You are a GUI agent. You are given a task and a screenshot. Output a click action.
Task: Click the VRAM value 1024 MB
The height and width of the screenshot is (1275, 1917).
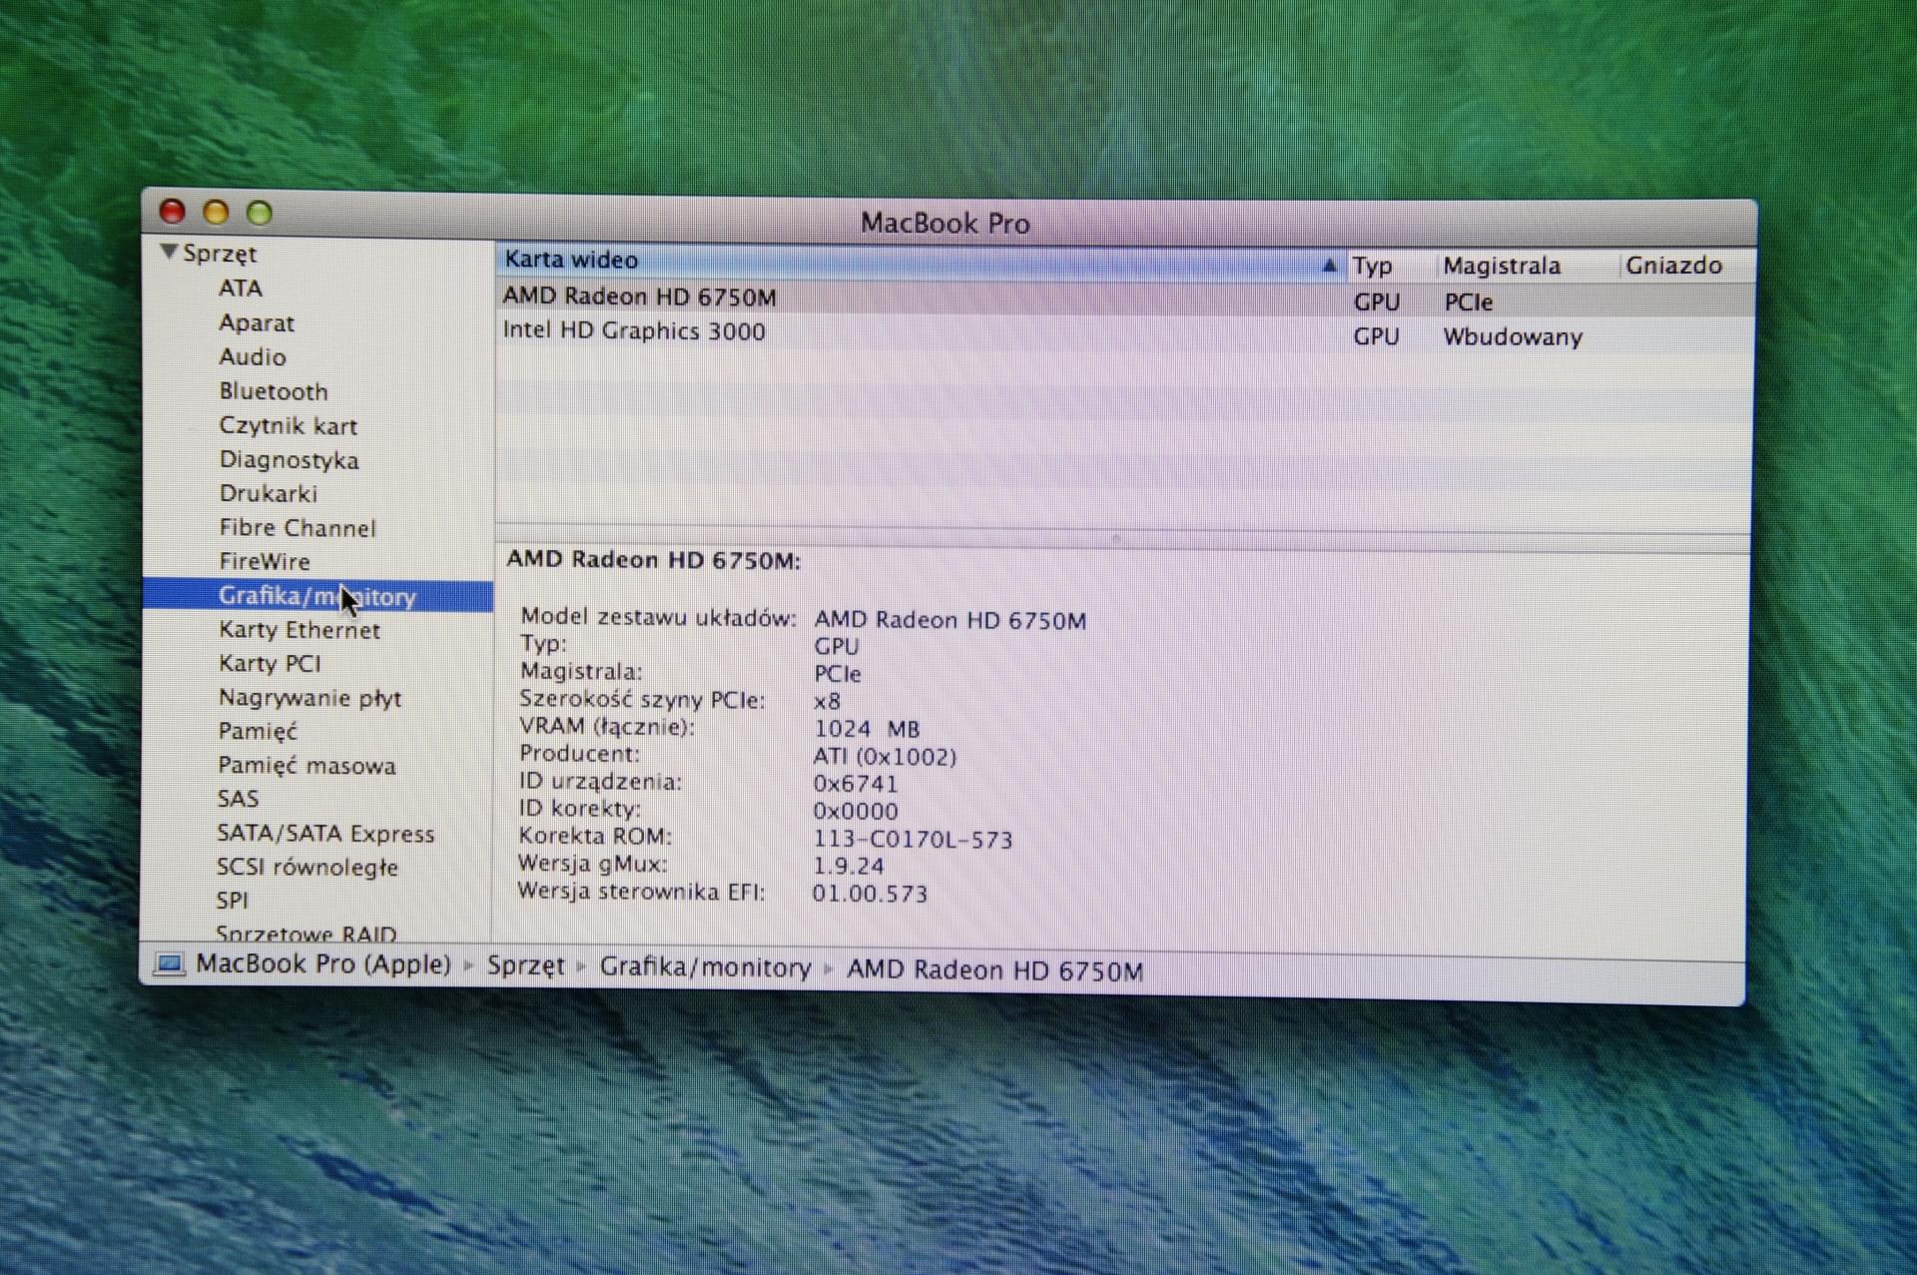coord(866,729)
